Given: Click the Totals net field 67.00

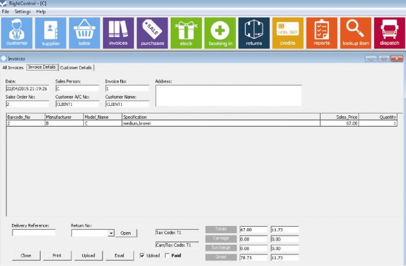Looking at the screenshot, I should (x=253, y=230).
